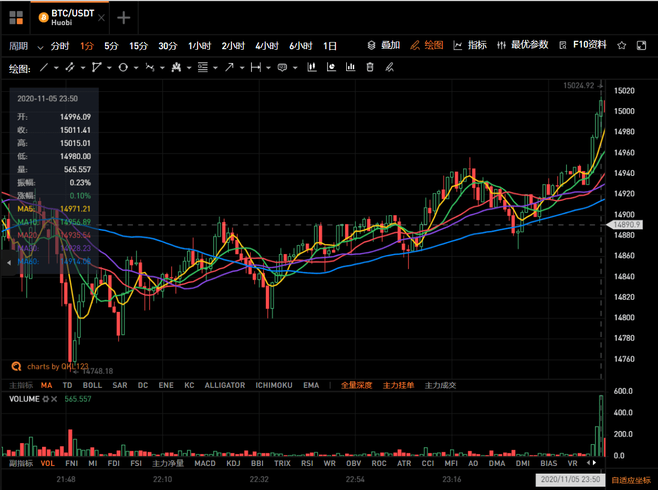The image size is (658, 490).
Task: Expand the line tool dropdown arrow
Action: pos(57,68)
